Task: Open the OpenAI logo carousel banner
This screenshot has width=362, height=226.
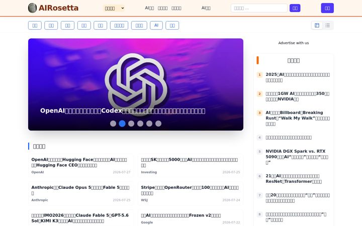Action: (x=136, y=84)
